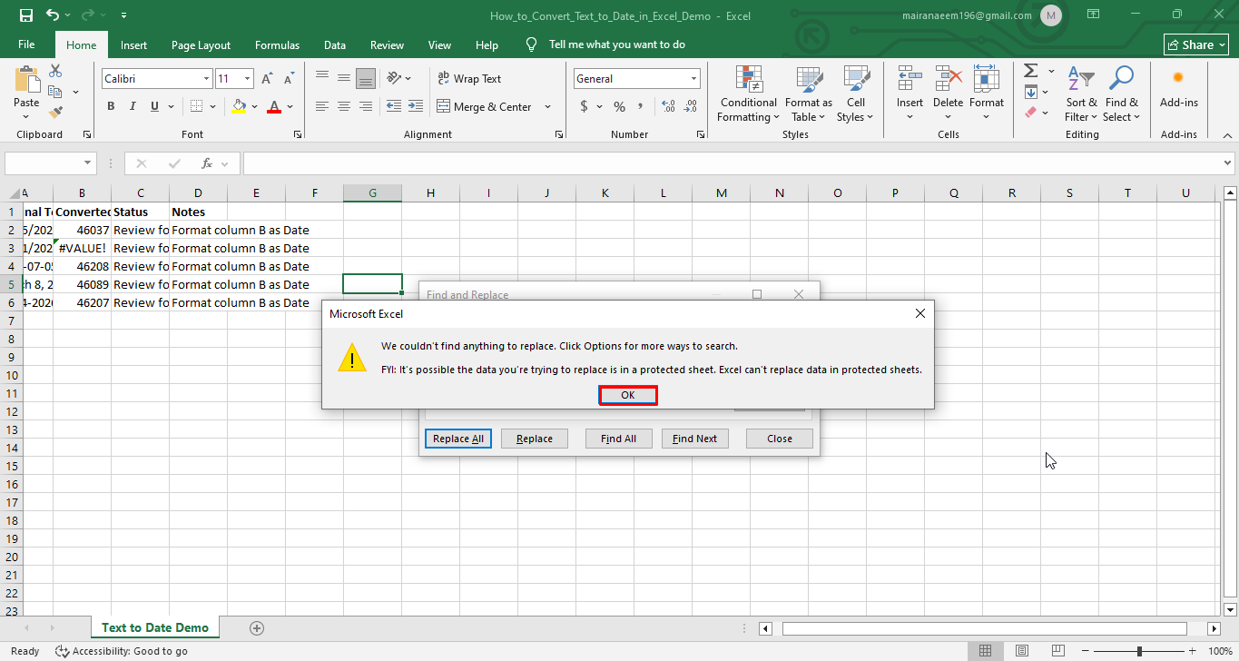Open the File tab
The height and width of the screenshot is (661, 1239).
click(x=26, y=44)
